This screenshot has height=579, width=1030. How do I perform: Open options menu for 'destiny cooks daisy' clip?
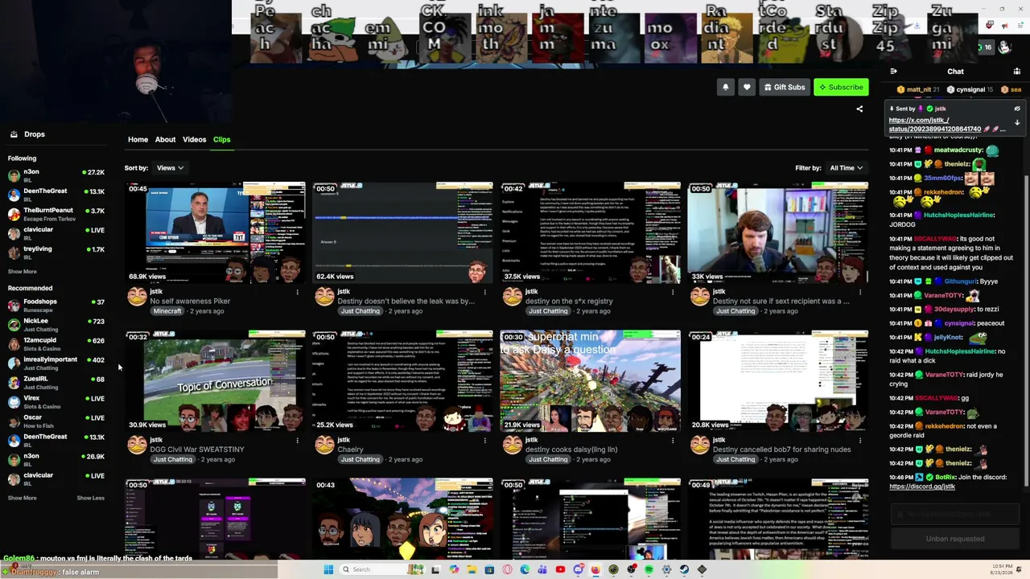pos(672,440)
